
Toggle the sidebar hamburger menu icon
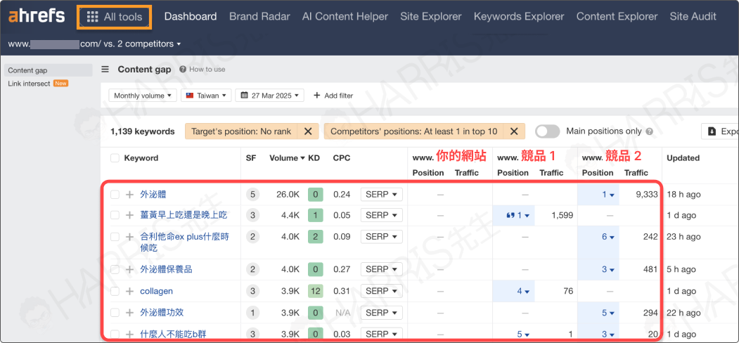pos(105,70)
